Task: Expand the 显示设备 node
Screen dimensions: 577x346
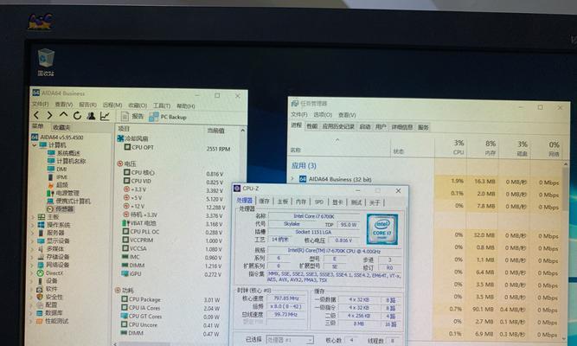Action: (x=33, y=241)
